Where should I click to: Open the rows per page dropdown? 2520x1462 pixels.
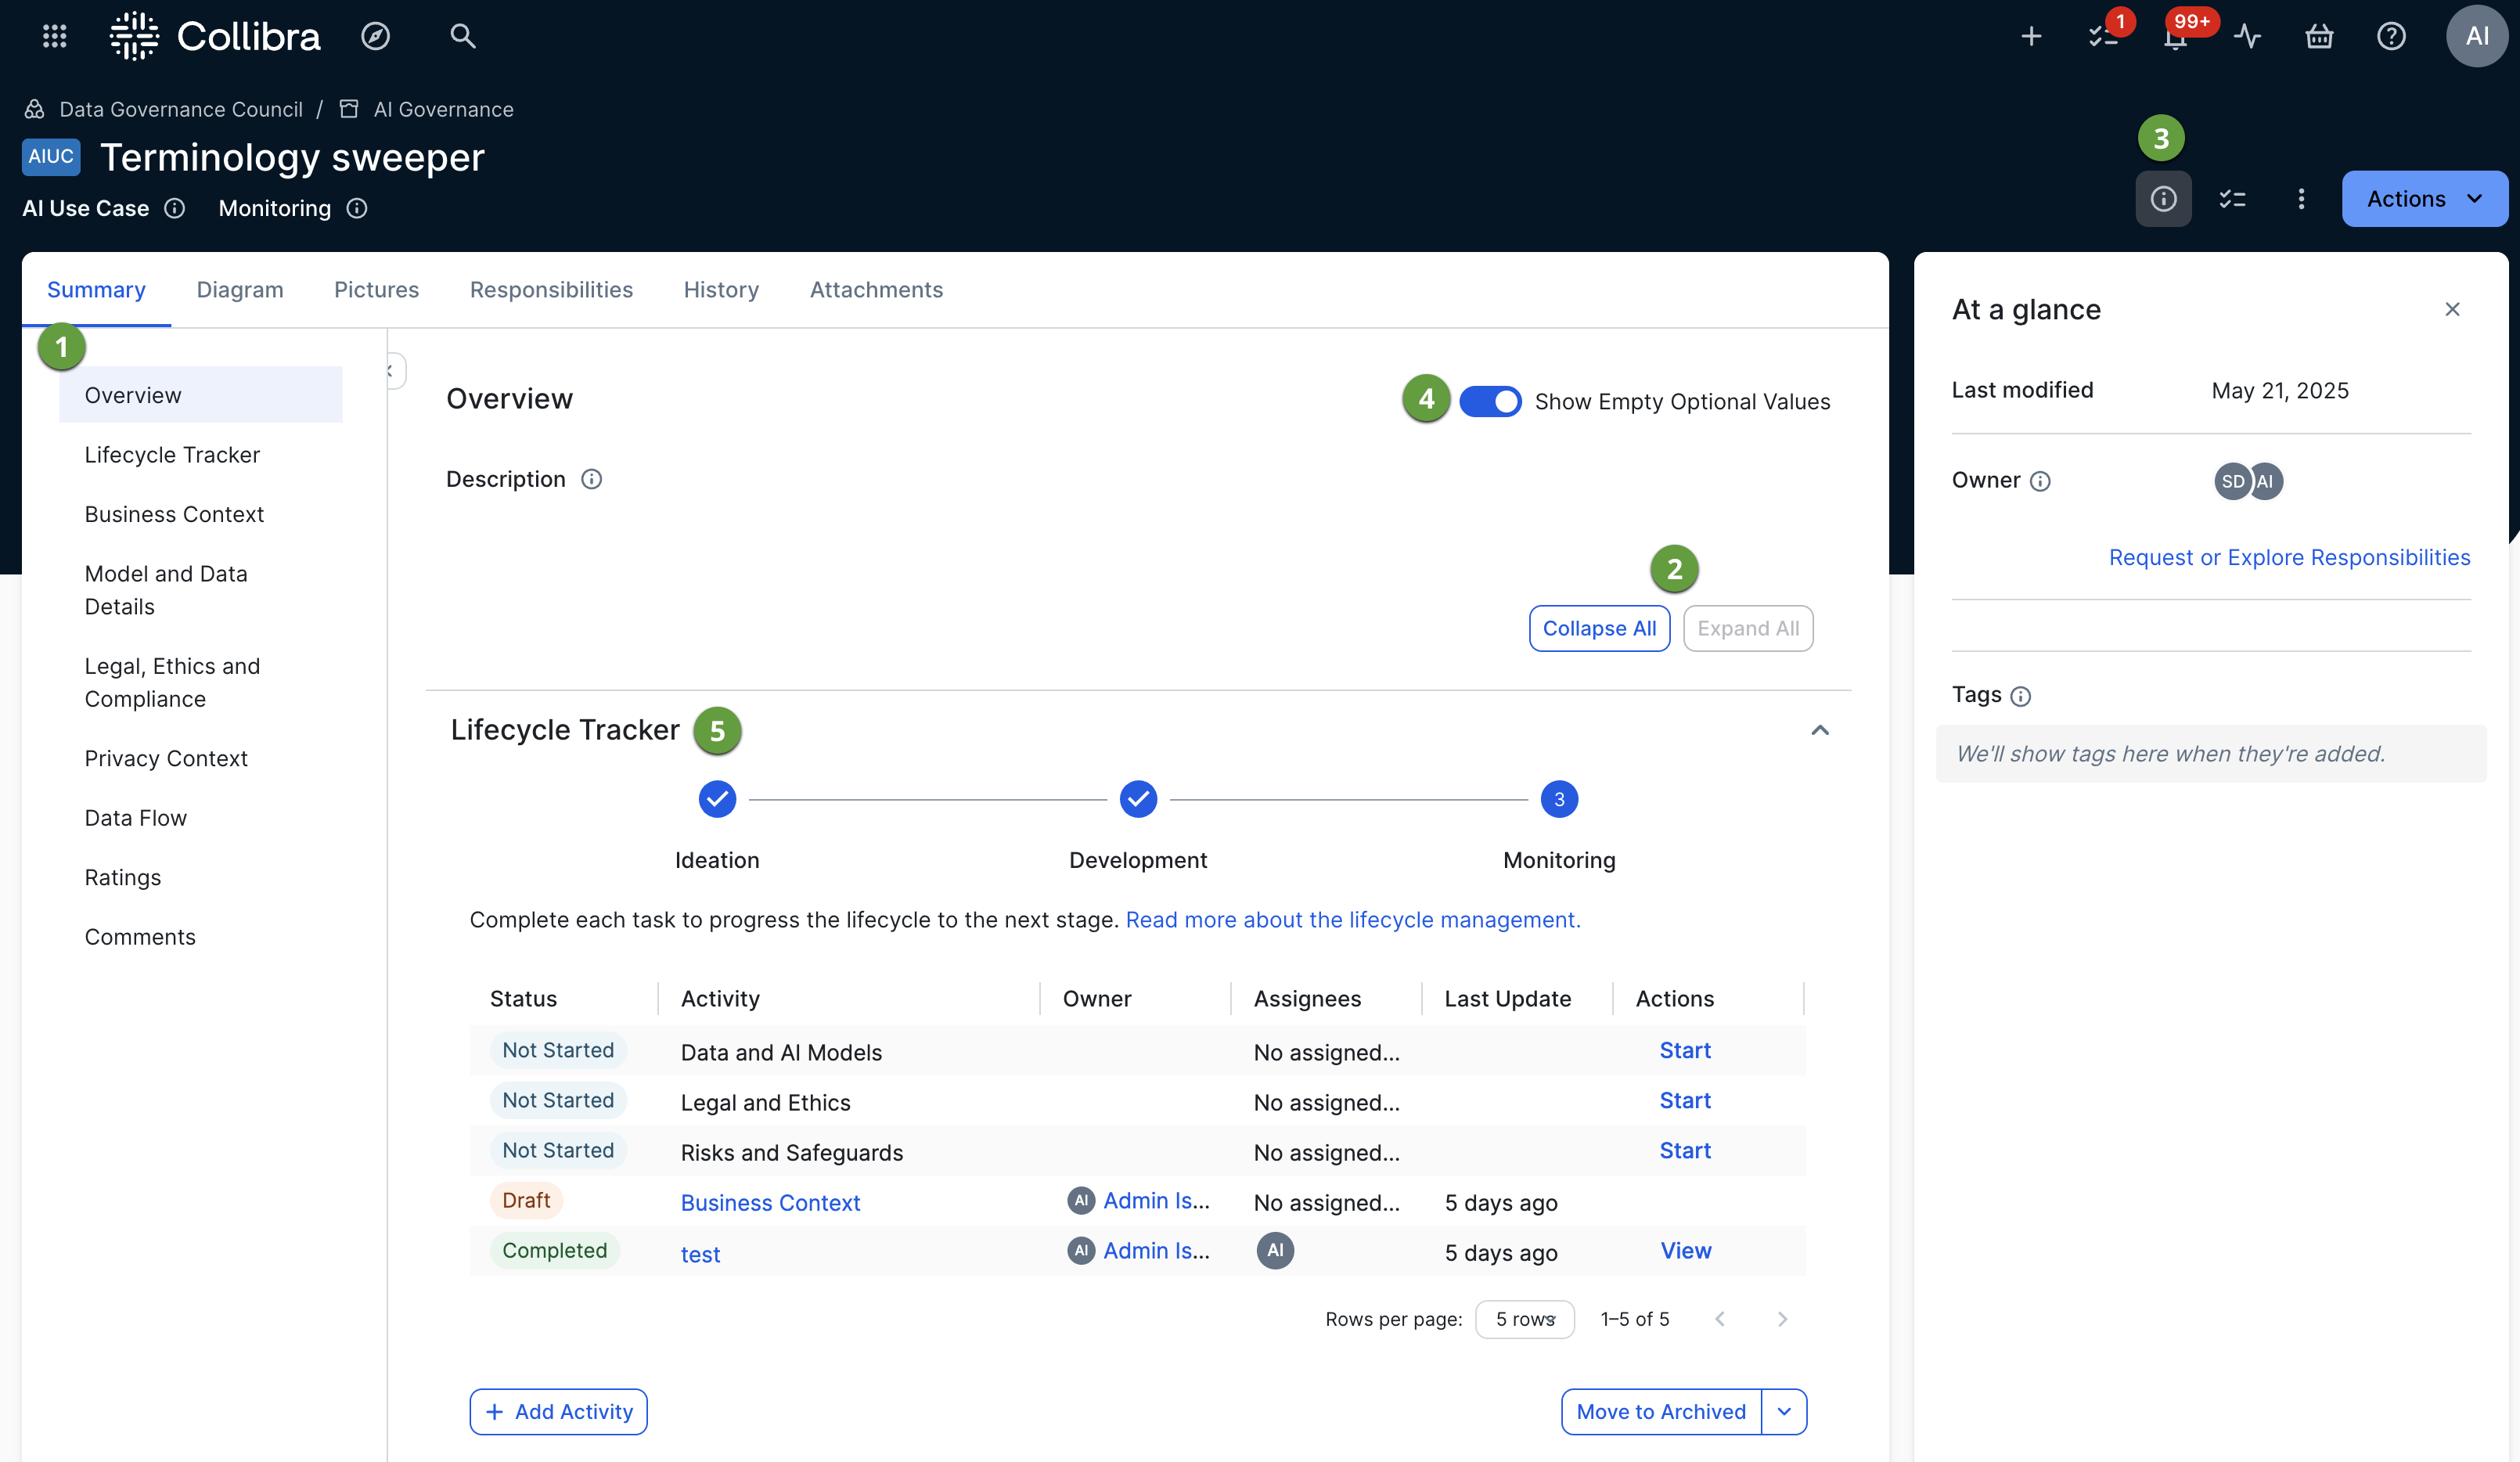[x=1524, y=1319]
